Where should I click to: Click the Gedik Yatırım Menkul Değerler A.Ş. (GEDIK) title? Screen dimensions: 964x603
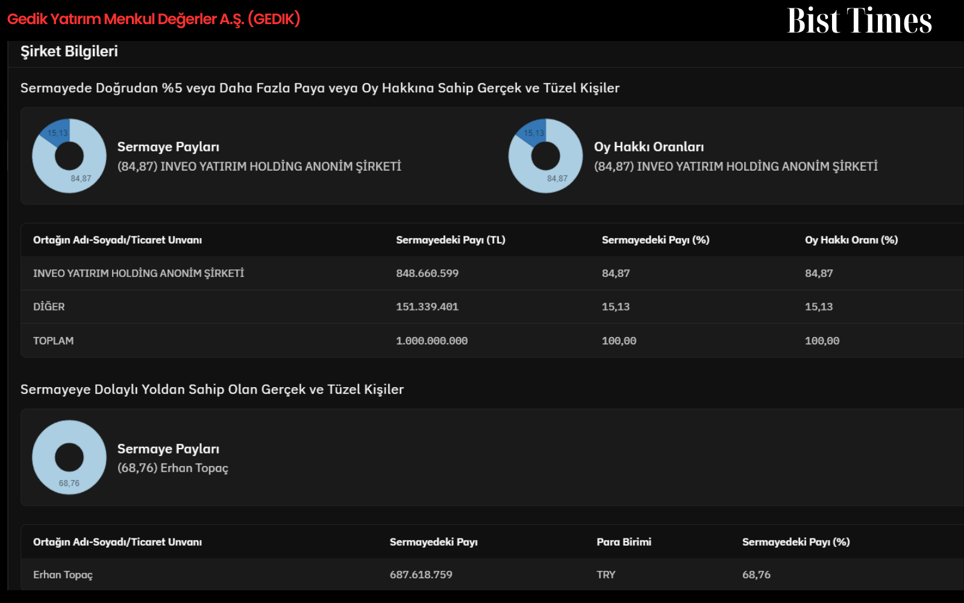click(154, 19)
